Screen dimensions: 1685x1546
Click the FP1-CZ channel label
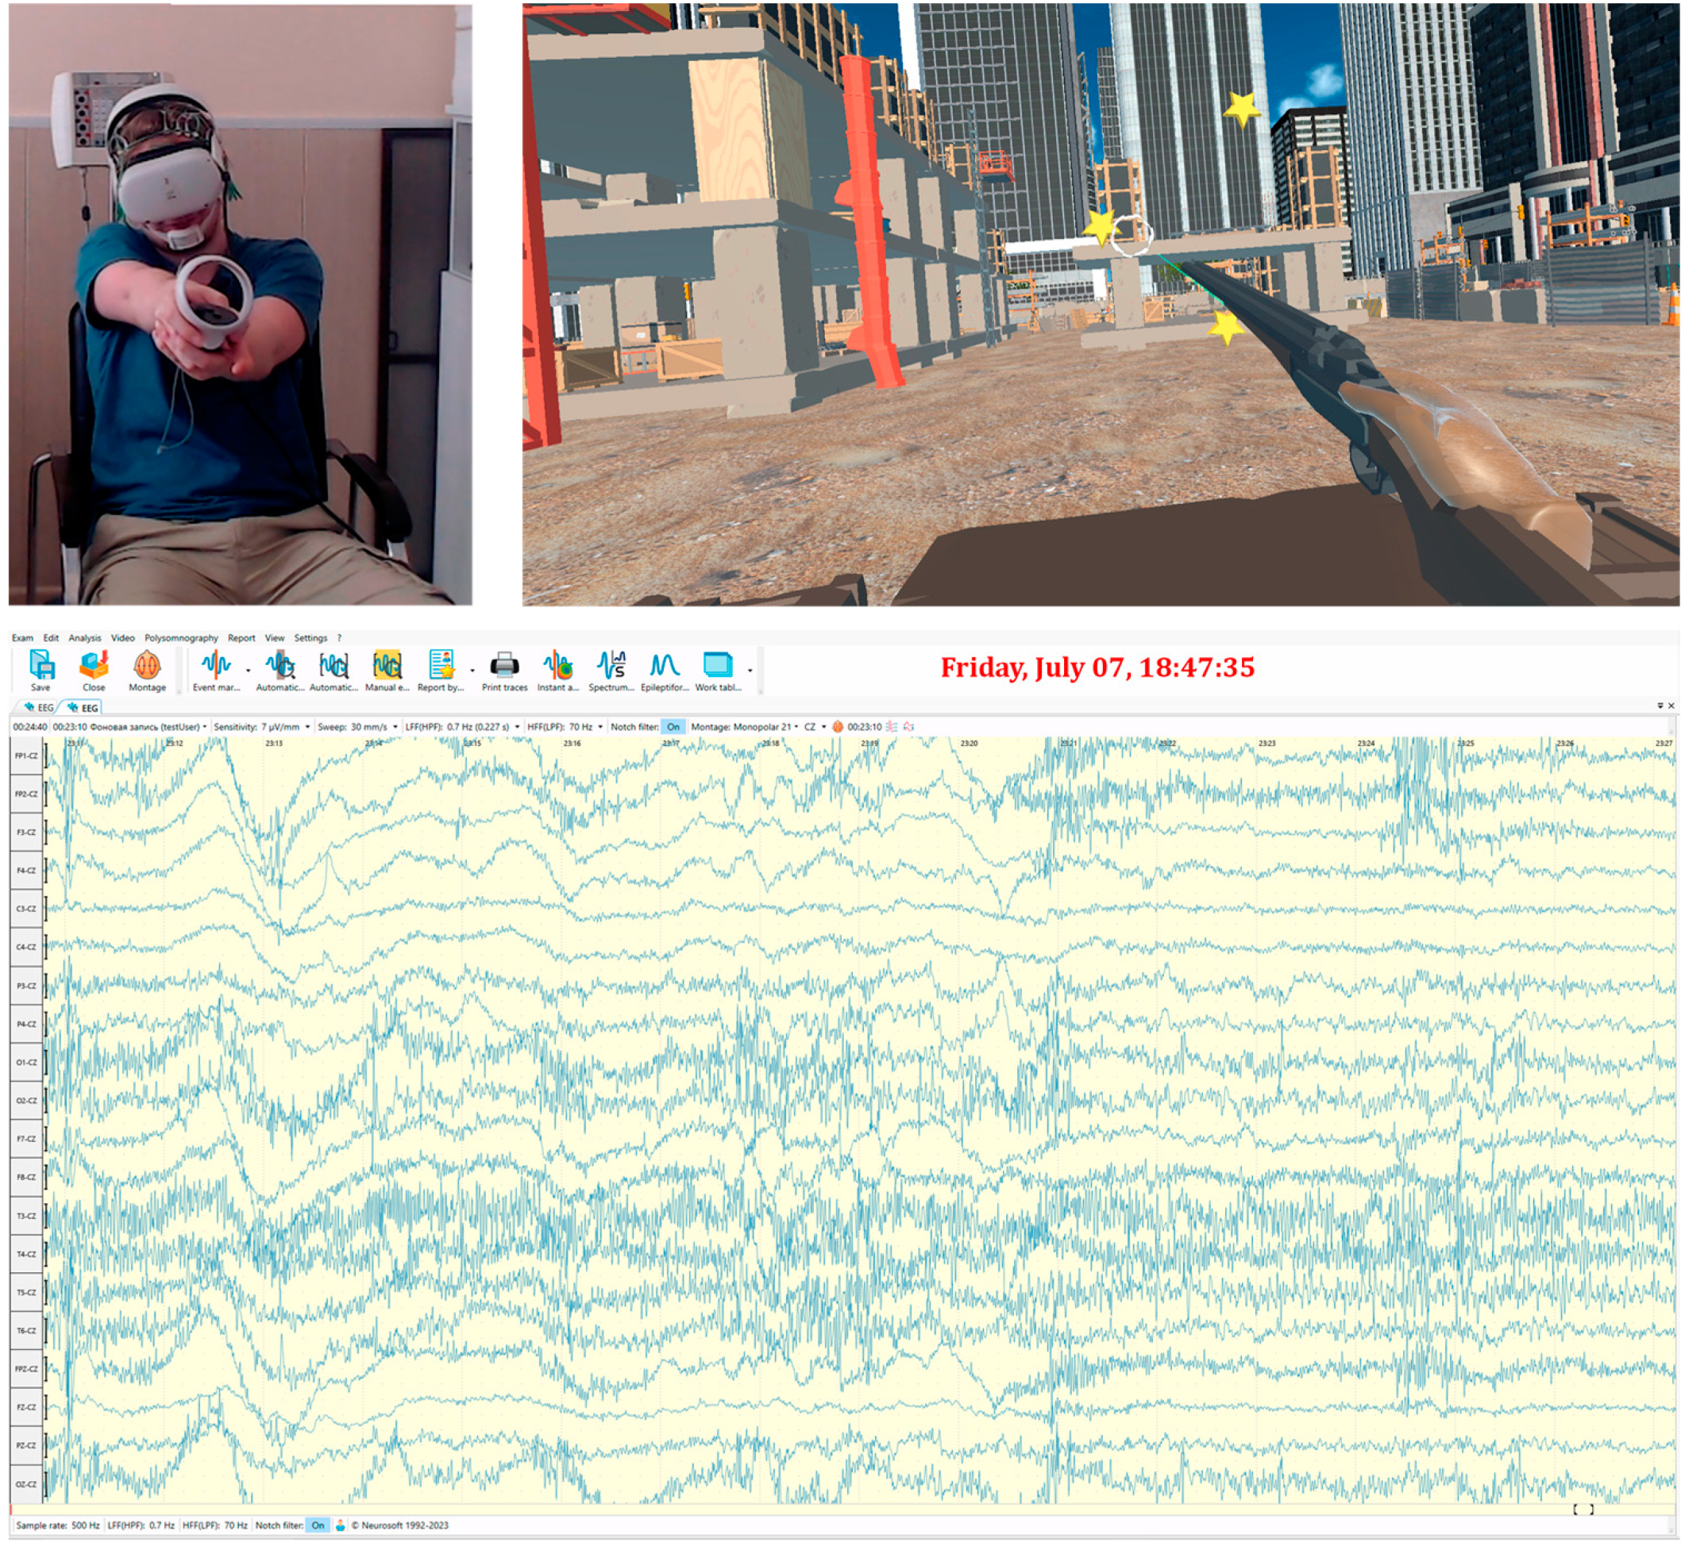[26, 756]
